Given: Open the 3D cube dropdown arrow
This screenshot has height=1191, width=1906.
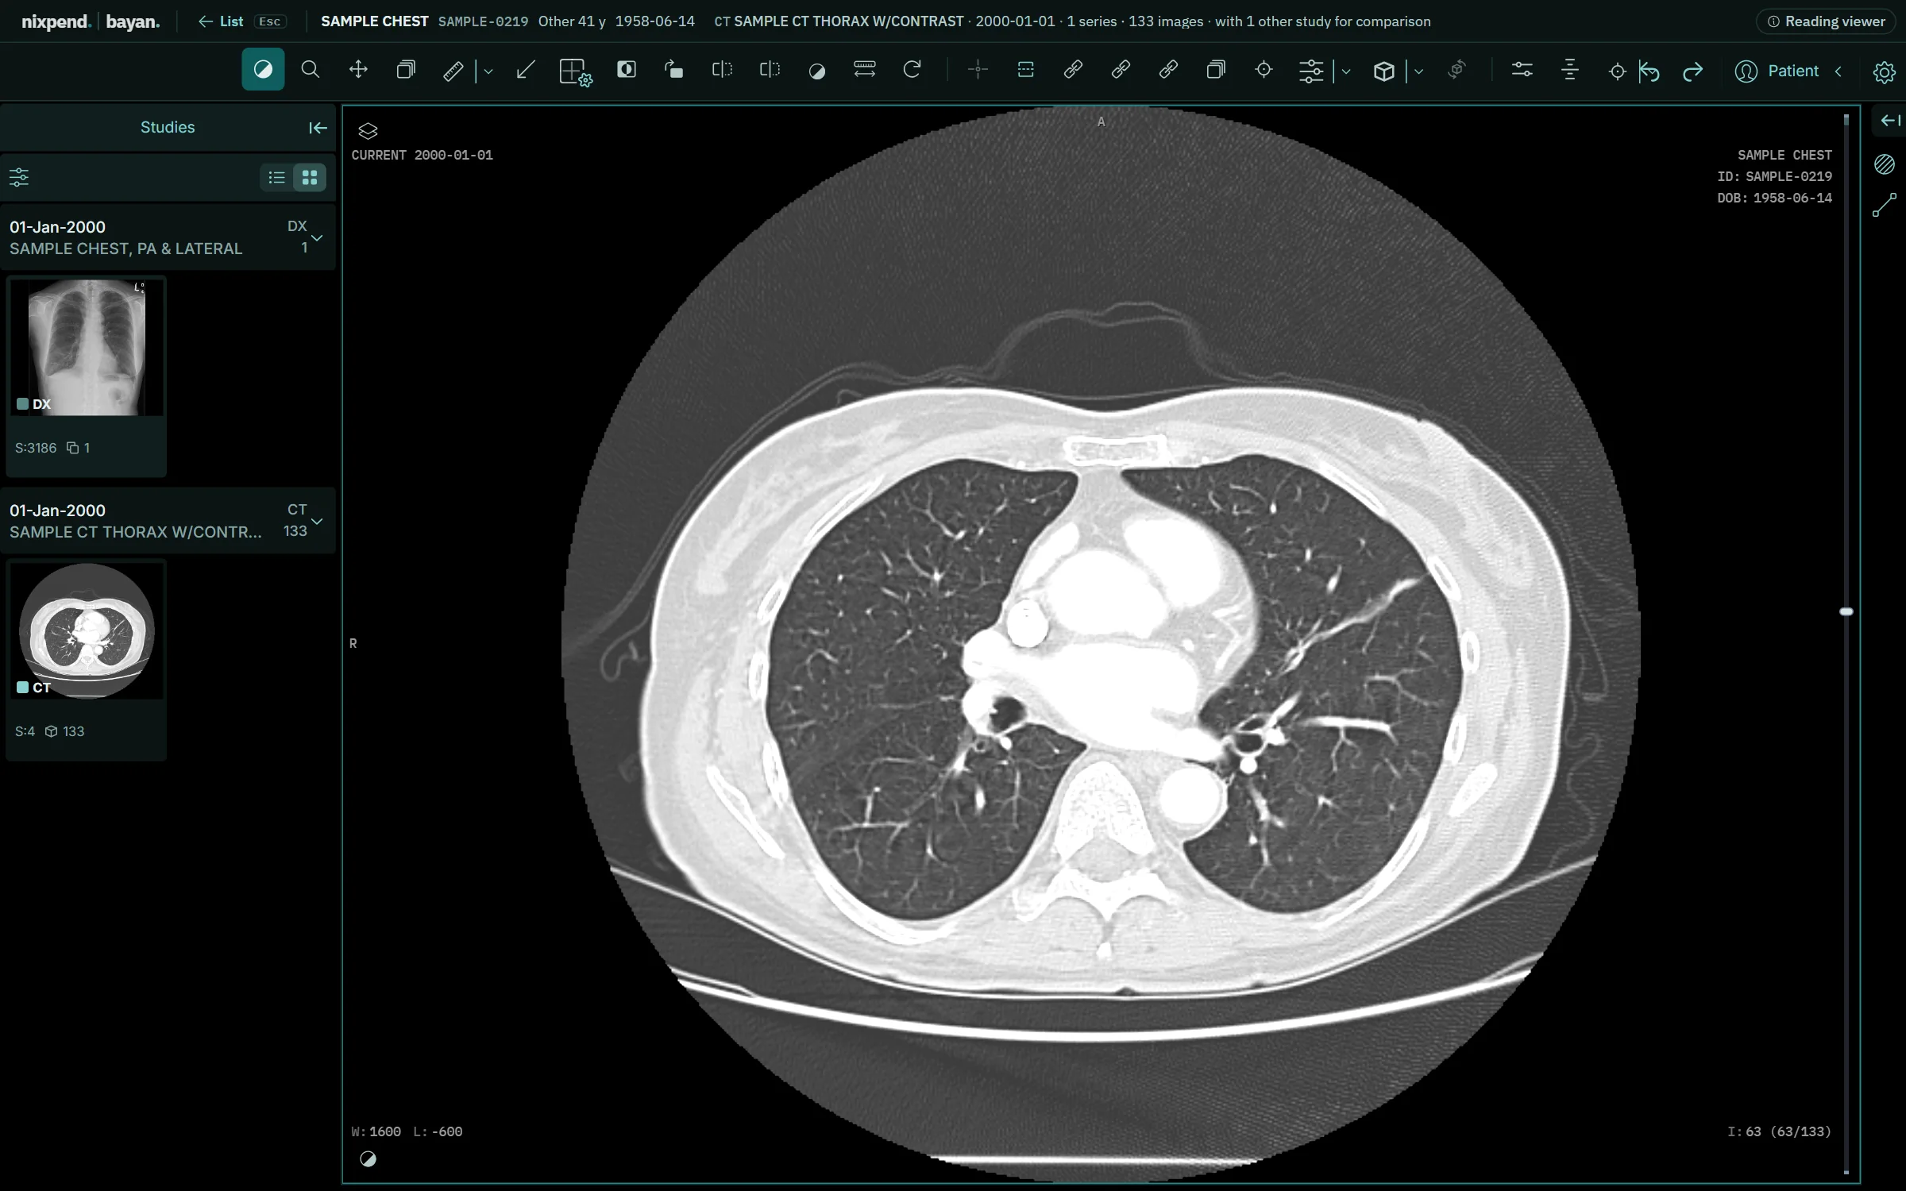Looking at the screenshot, I should 1418,71.
